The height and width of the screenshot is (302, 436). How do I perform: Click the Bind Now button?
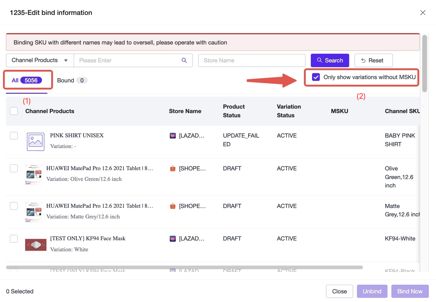pyautogui.click(x=410, y=291)
